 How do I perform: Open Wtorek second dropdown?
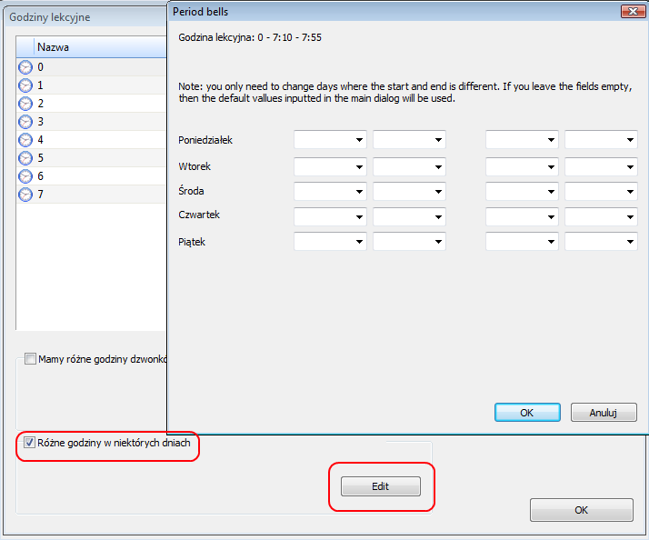click(x=409, y=166)
